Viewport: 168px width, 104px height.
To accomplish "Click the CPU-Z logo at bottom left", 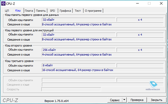I will pyautogui.click(x=10, y=100).
